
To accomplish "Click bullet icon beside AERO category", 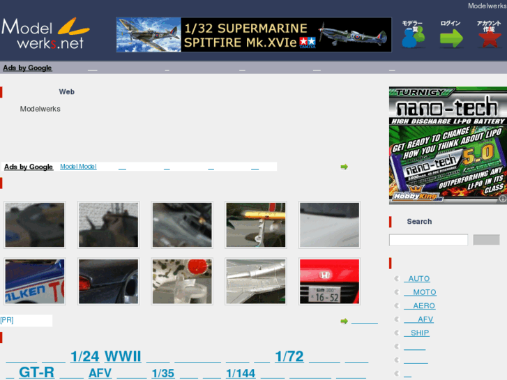I will (x=397, y=306).
